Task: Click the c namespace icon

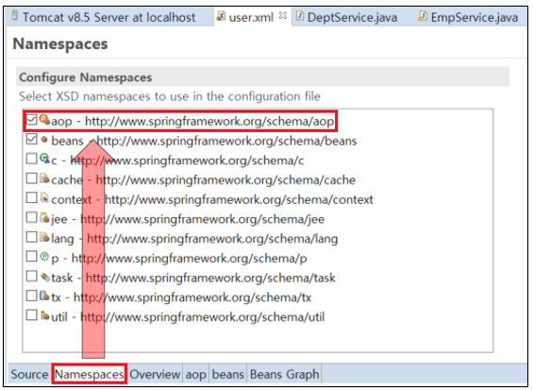Action: [x=44, y=159]
